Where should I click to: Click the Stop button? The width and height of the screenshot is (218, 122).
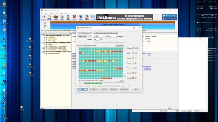click(82, 89)
